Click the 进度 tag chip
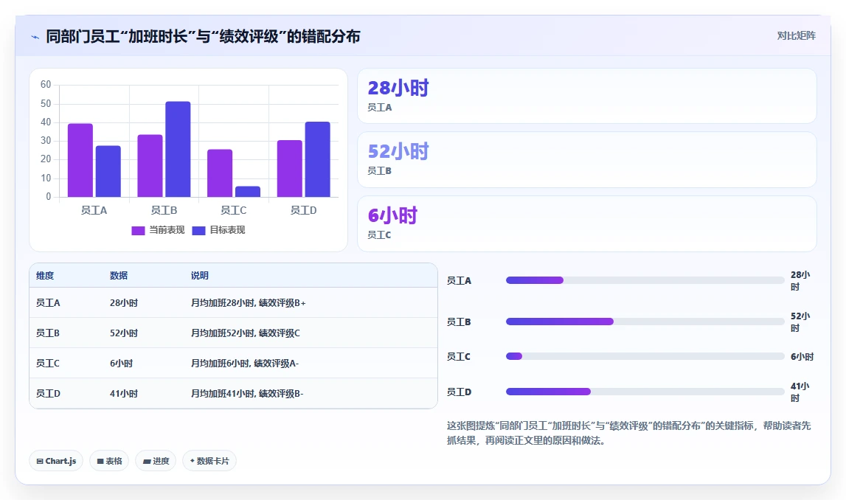Image resolution: width=846 pixels, height=500 pixels. click(x=156, y=461)
